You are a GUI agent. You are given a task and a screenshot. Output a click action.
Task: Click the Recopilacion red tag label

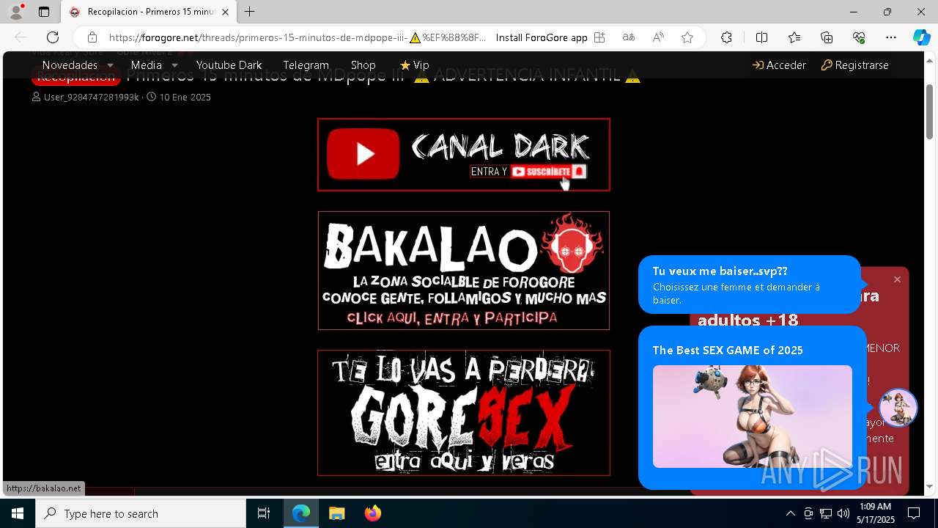pos(76,77)
